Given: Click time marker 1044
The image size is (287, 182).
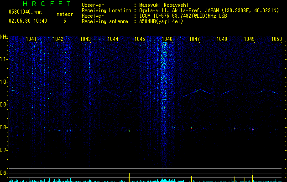Looking at the screenshot, I should pyautogui.click(x=113, y=39).
